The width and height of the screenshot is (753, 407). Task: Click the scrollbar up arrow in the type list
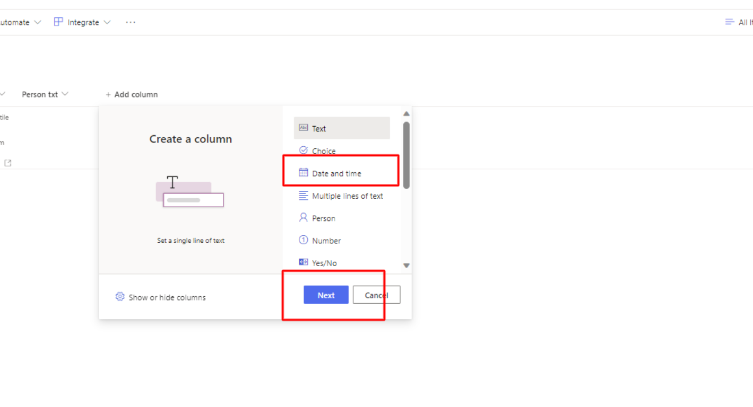406,113
